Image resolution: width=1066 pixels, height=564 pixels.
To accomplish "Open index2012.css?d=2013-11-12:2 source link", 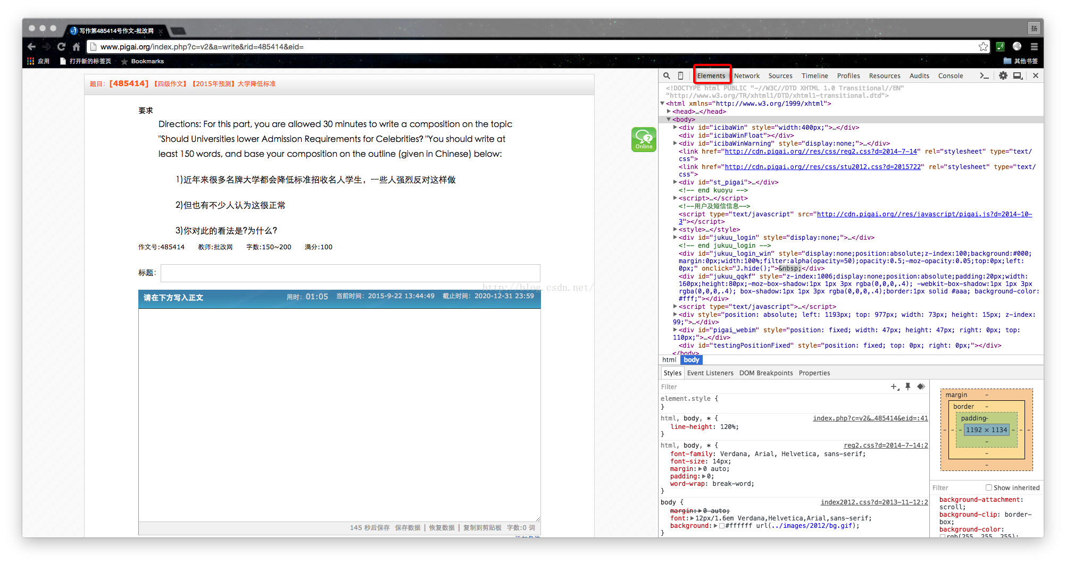I will point(874,502).
